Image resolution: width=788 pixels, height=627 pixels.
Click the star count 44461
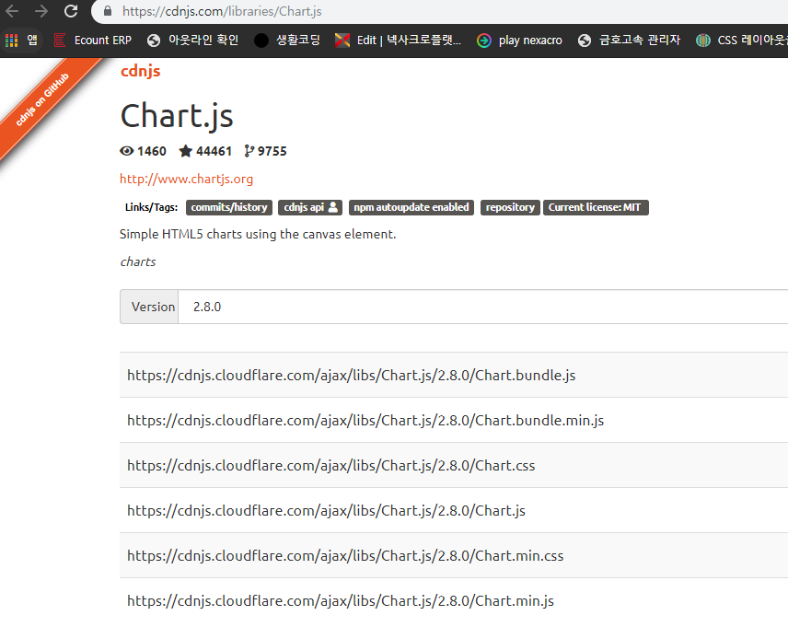point(205,151)
